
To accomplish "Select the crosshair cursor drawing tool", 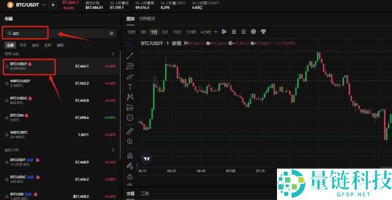I will pyautogui.click(x=130, y=46).
